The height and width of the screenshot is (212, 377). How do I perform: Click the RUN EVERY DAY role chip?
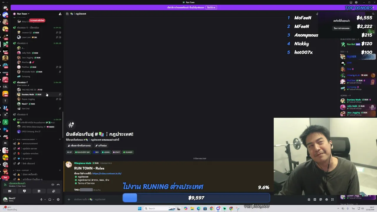[83, 152]
